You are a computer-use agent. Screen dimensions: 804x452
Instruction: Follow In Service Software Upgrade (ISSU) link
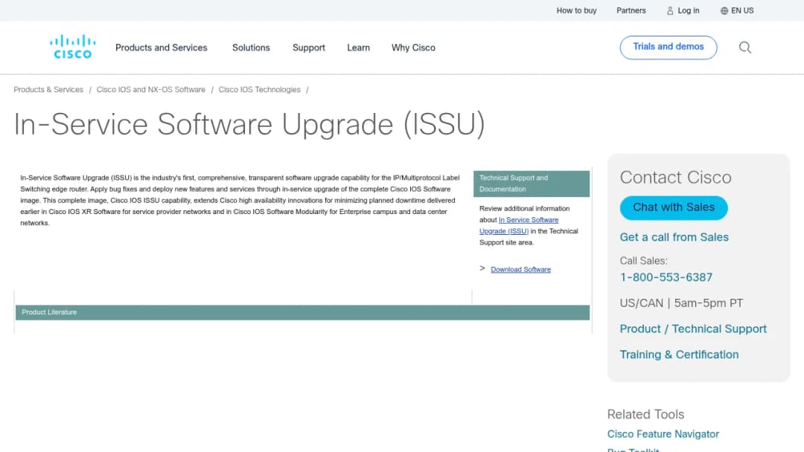point(518,225)
